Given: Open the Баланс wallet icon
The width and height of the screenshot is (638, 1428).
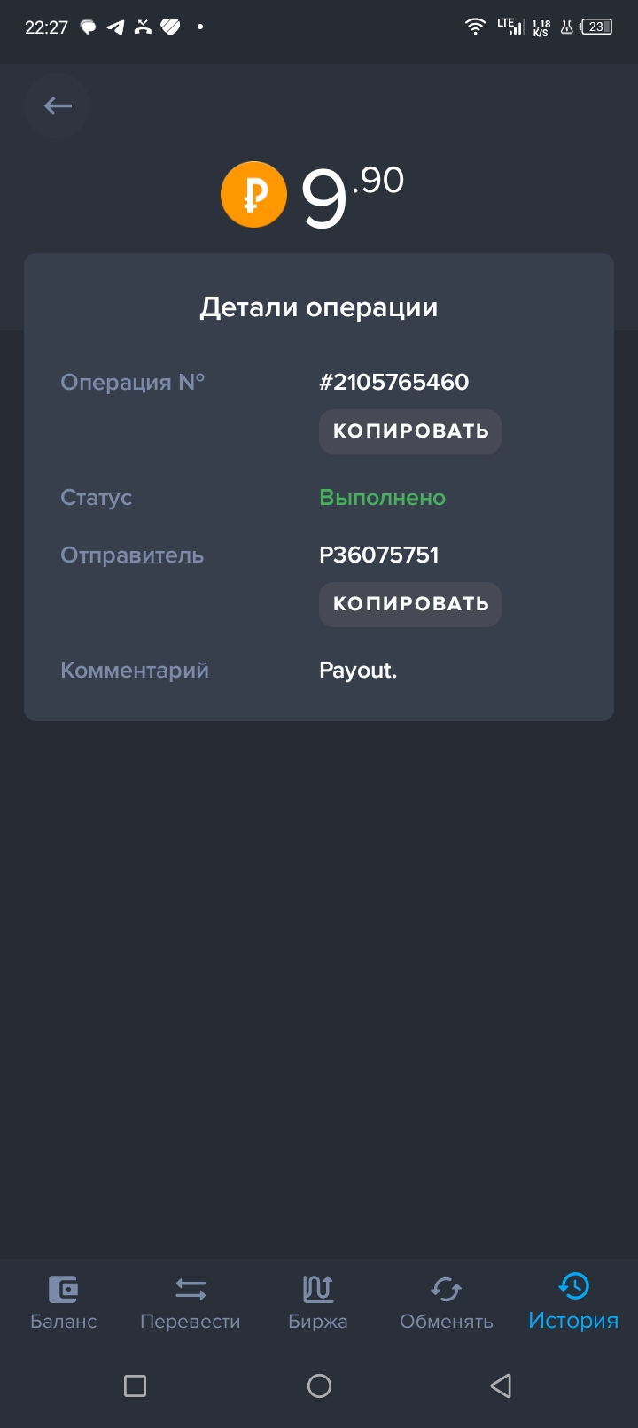Looking at the screenshot, I should (63, 1288).
